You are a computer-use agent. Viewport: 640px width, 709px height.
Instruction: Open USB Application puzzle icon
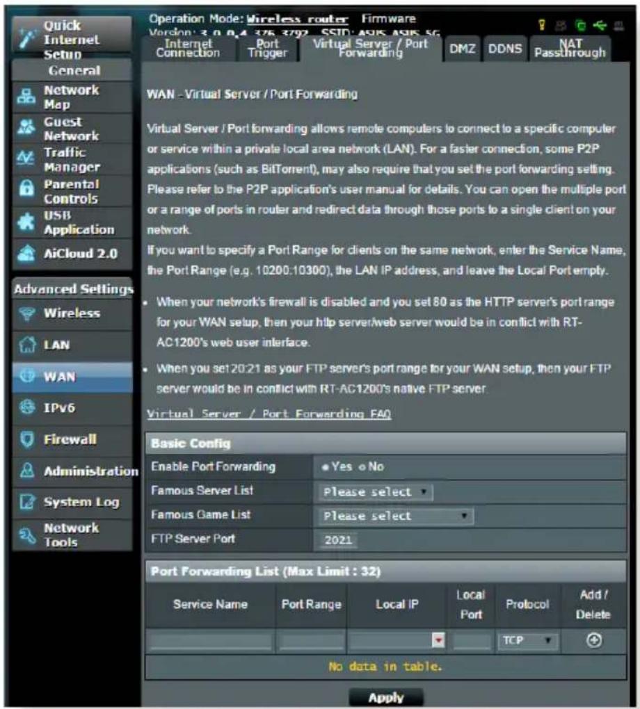(26, 222)
